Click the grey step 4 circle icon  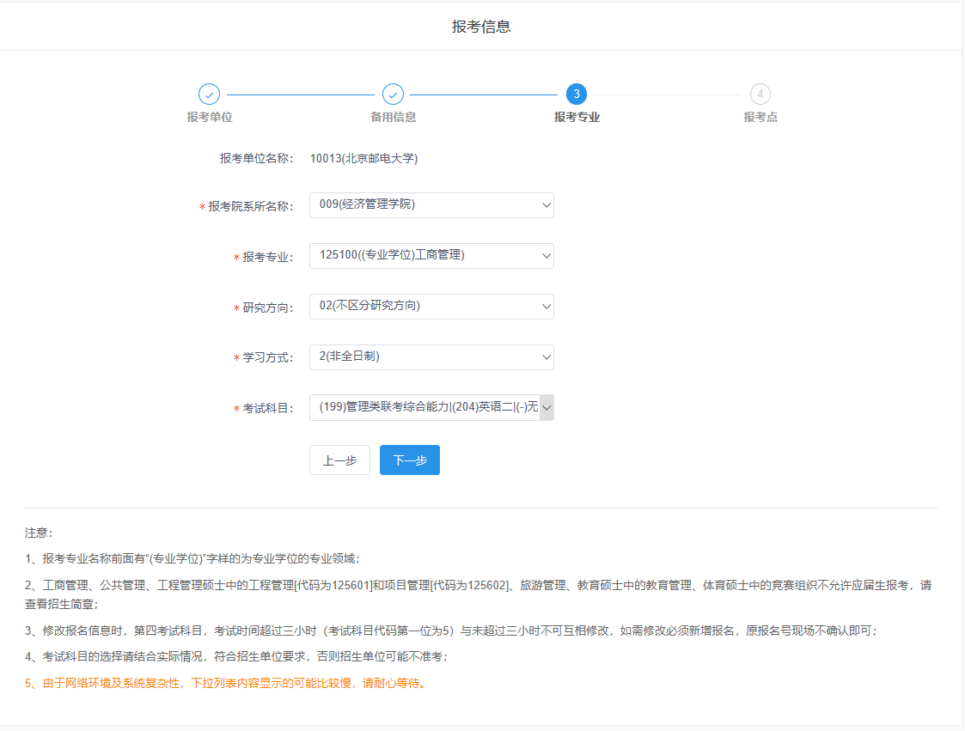coord(760,94)
